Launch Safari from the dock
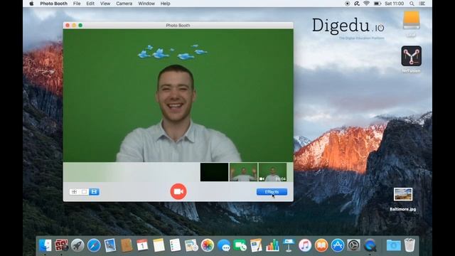 (94, 245)
